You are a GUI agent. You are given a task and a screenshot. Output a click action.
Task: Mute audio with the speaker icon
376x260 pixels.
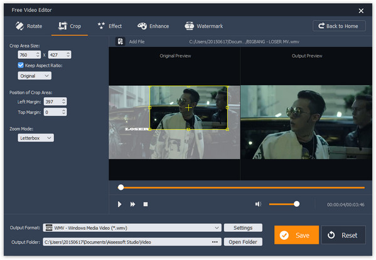point(258,204)
